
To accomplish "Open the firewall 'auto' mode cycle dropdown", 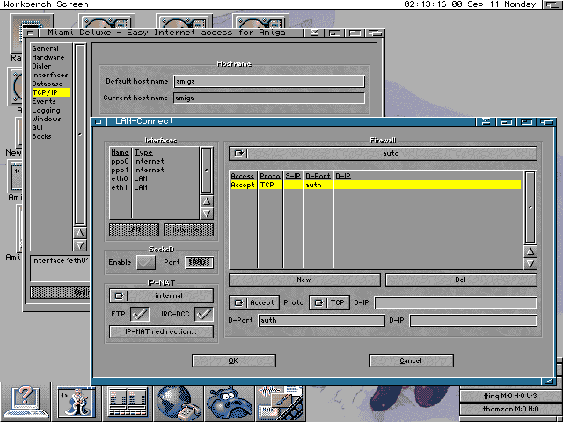I will (x=380, y=153).
